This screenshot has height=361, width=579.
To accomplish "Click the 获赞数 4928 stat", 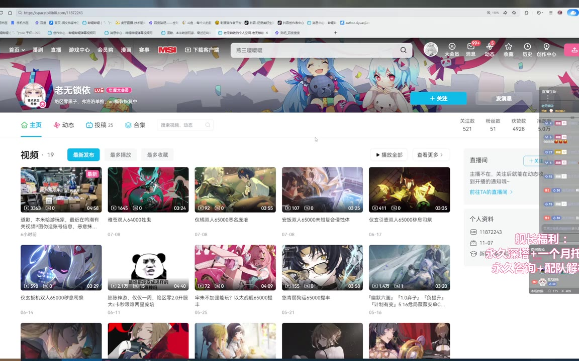I will 519,125.
